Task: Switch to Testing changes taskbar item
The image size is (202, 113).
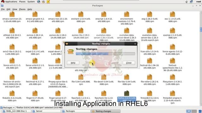Action: 106,111
